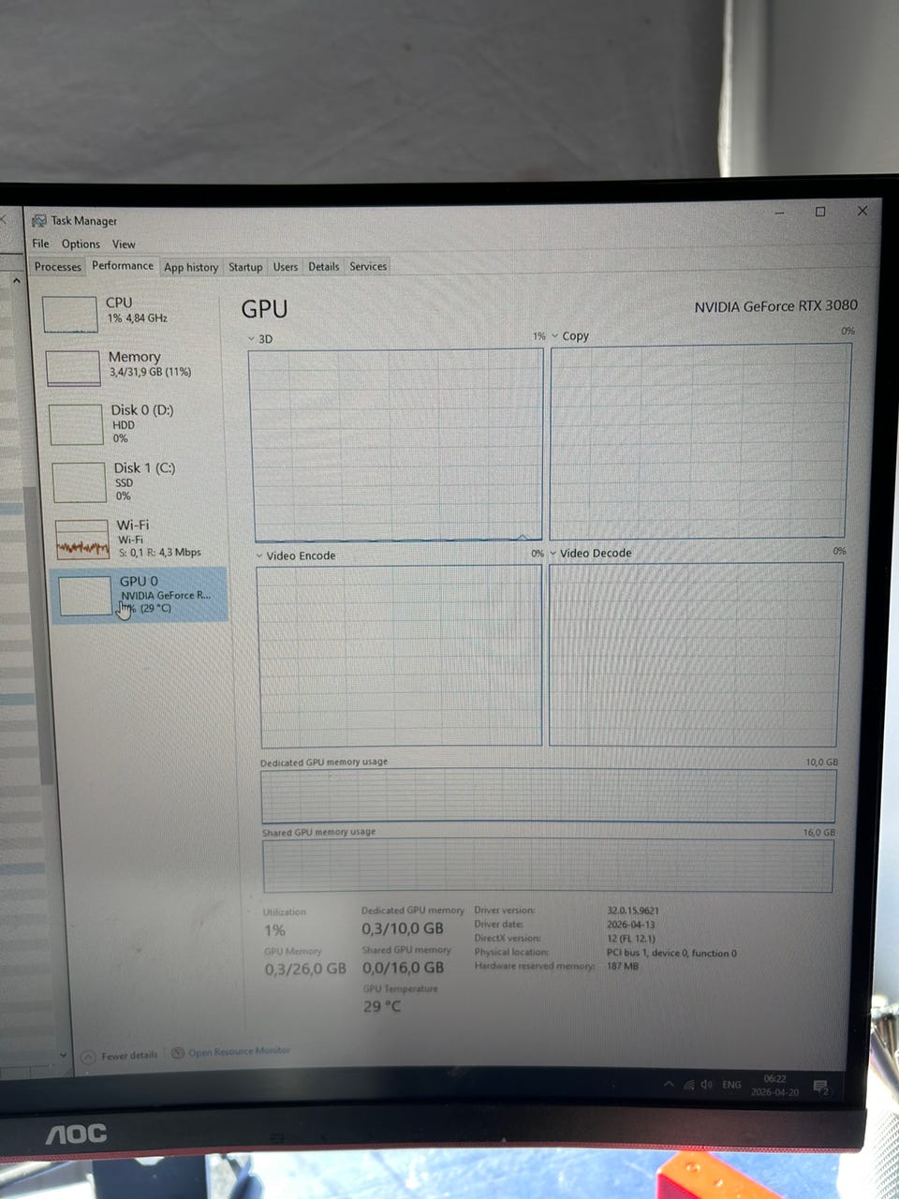The height and width of the screenshot is (1199, 899).
Task: Go to the Startup tab
Action: [245, 267]
